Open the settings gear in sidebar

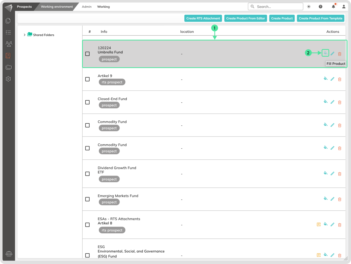tap(8, 79)
